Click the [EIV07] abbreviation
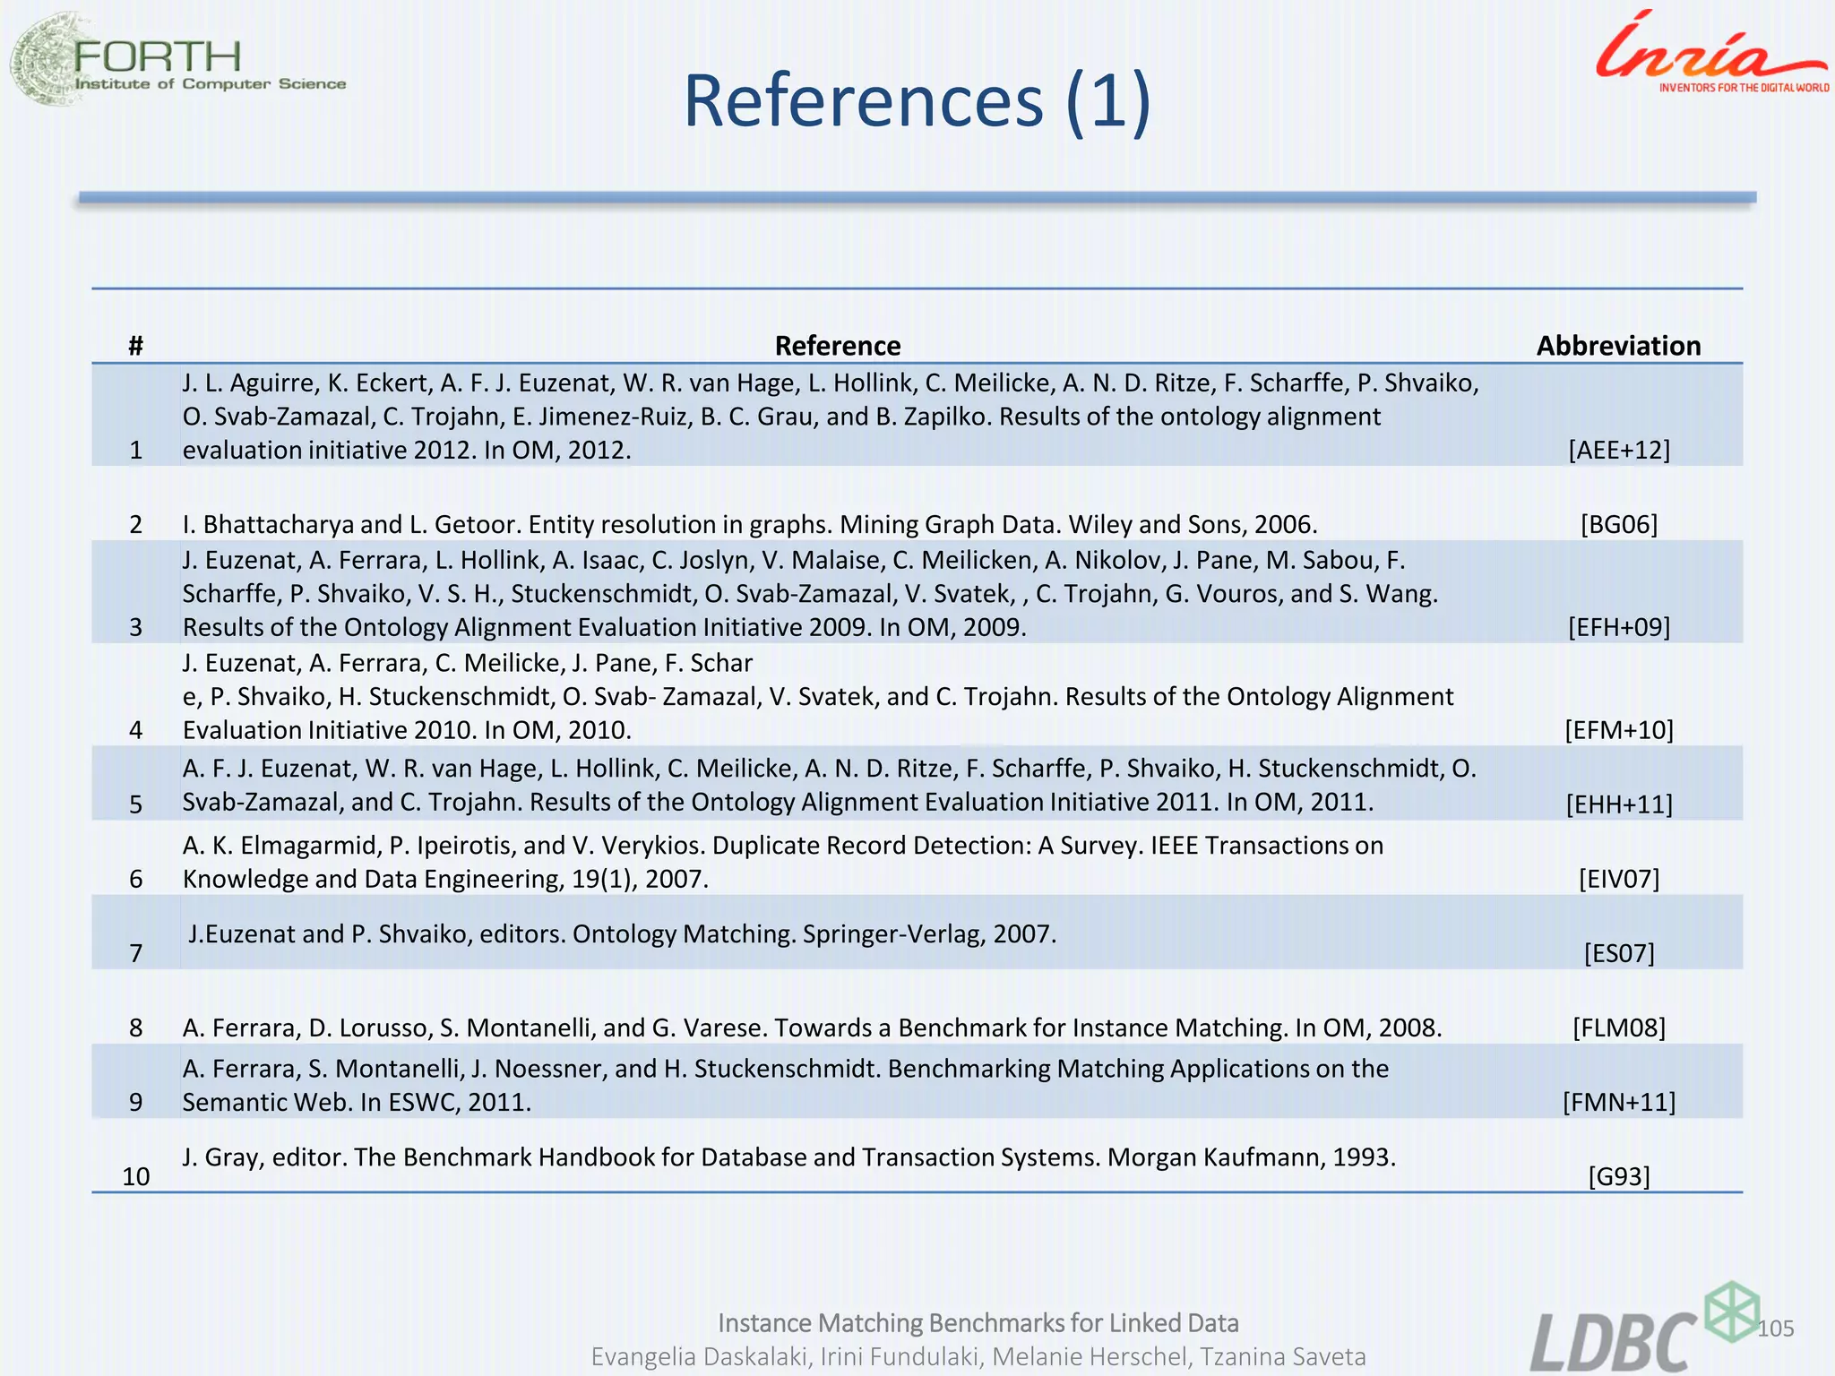The image size is (1835, 1376). coord(1618,879)
